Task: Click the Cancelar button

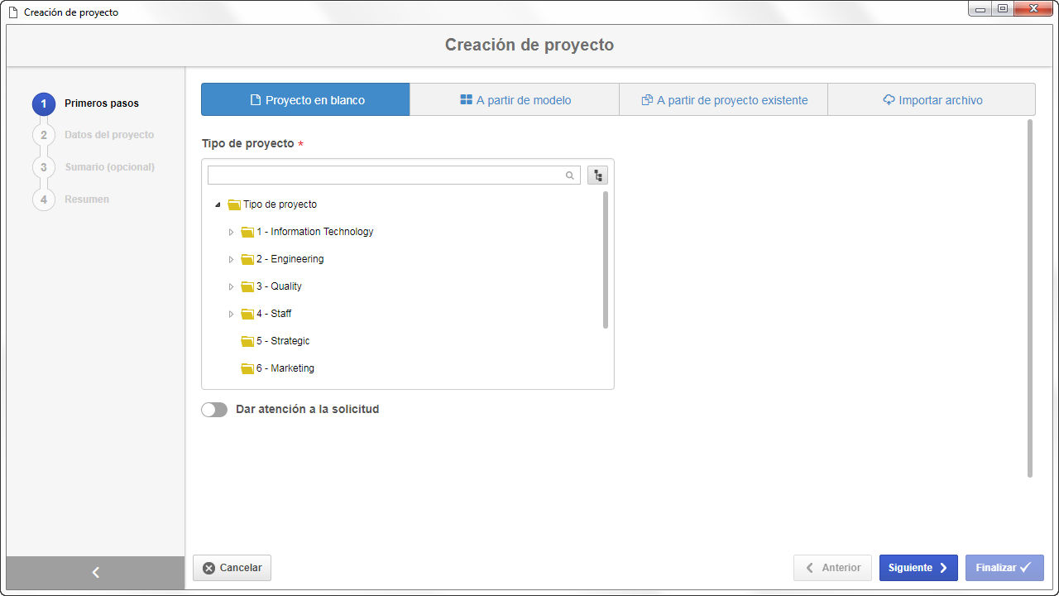Action: tap(232, 568)
